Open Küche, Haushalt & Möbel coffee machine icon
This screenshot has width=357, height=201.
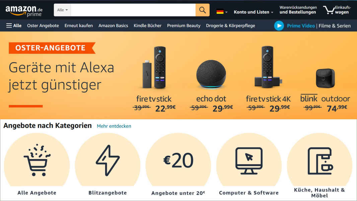tap(320, 161)
